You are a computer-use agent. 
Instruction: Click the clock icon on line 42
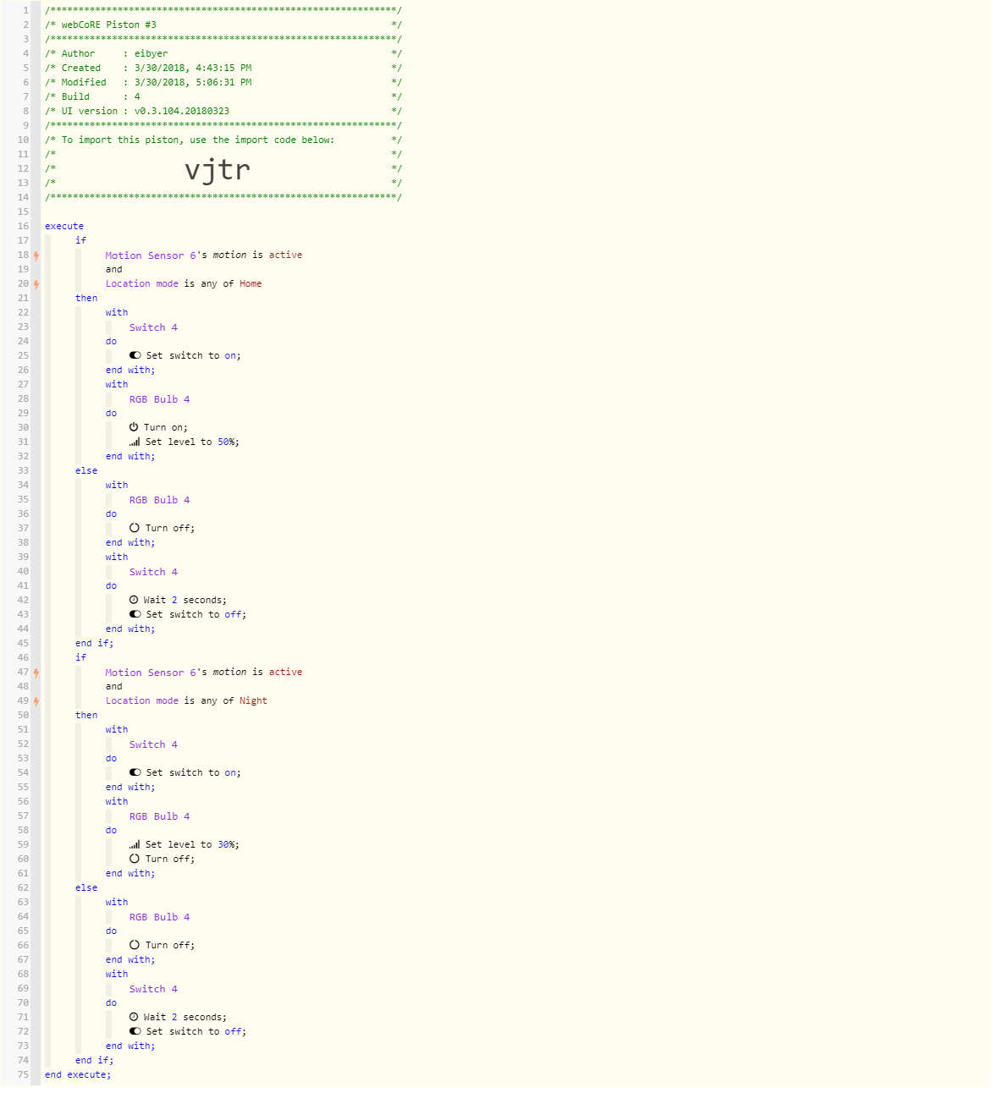coord(134,600)
